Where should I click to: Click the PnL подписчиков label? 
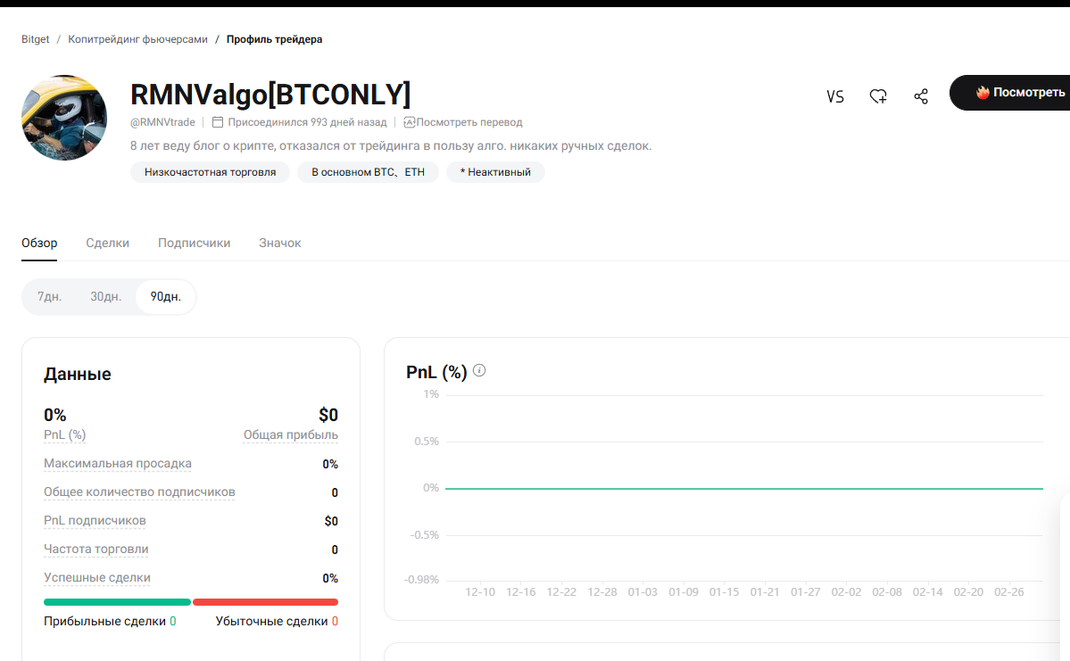(x=95, y=520)
